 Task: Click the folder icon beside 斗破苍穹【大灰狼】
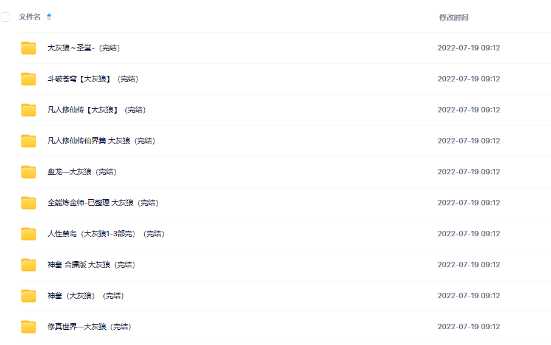(x=29, y=79)
